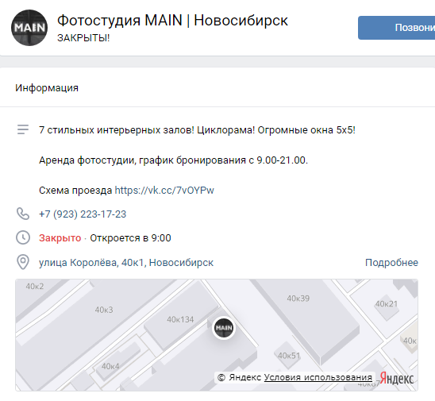Click the clock opening-hours icon

[23, 238]
